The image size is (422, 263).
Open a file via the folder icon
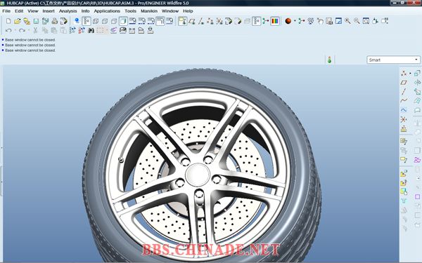(x=18, y=21)
